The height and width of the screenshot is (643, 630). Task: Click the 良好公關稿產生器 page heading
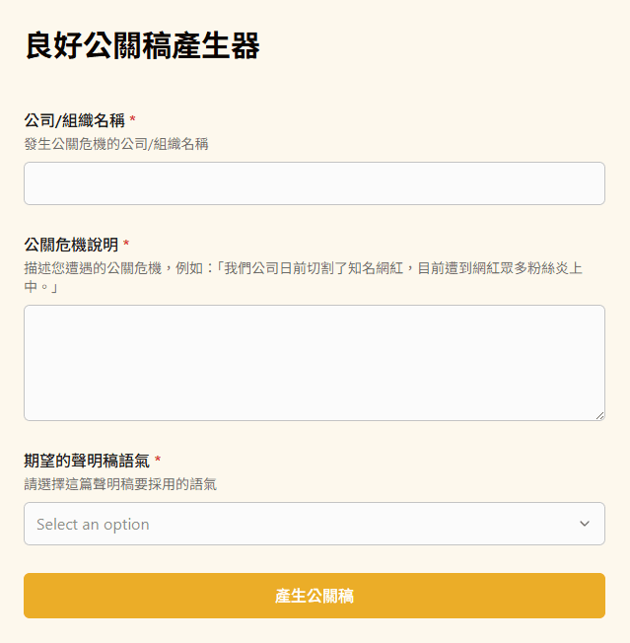tap(142, 46)
